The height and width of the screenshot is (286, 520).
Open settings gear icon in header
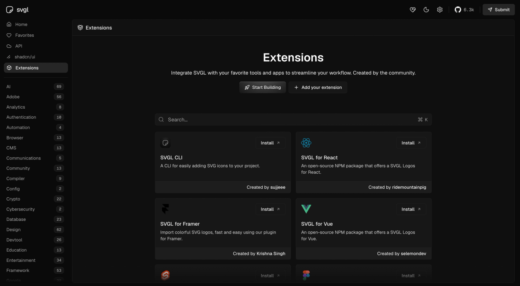click(x=440, y=10)
